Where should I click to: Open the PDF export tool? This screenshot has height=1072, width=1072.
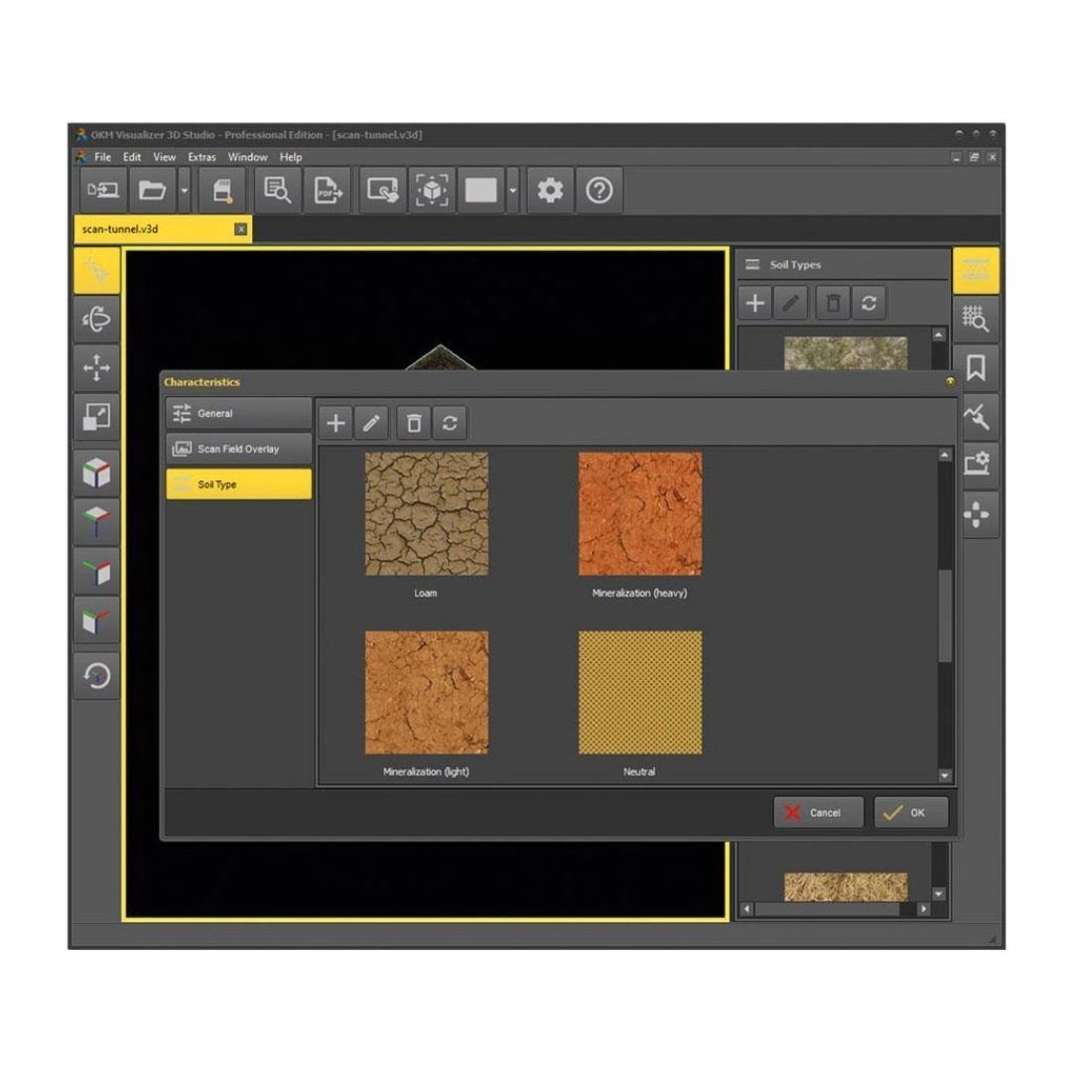click(328, 190)
